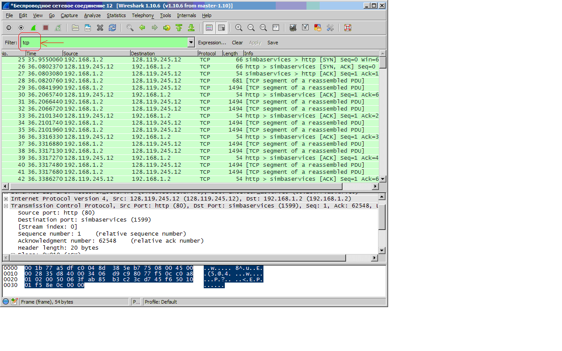Screen dimensions: 562x351
Task: Select packet number 42 row
Action: coord(190,179)
